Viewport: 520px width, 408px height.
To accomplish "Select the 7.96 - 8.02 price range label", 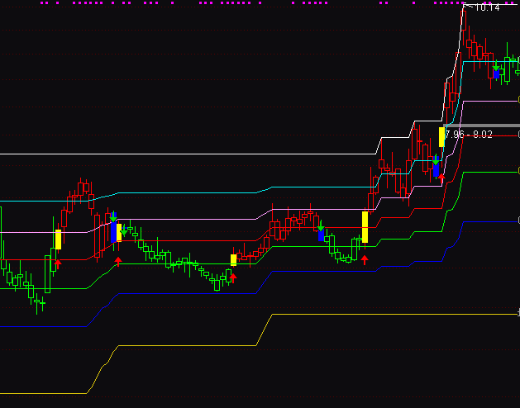I will [x=469, y=134].
